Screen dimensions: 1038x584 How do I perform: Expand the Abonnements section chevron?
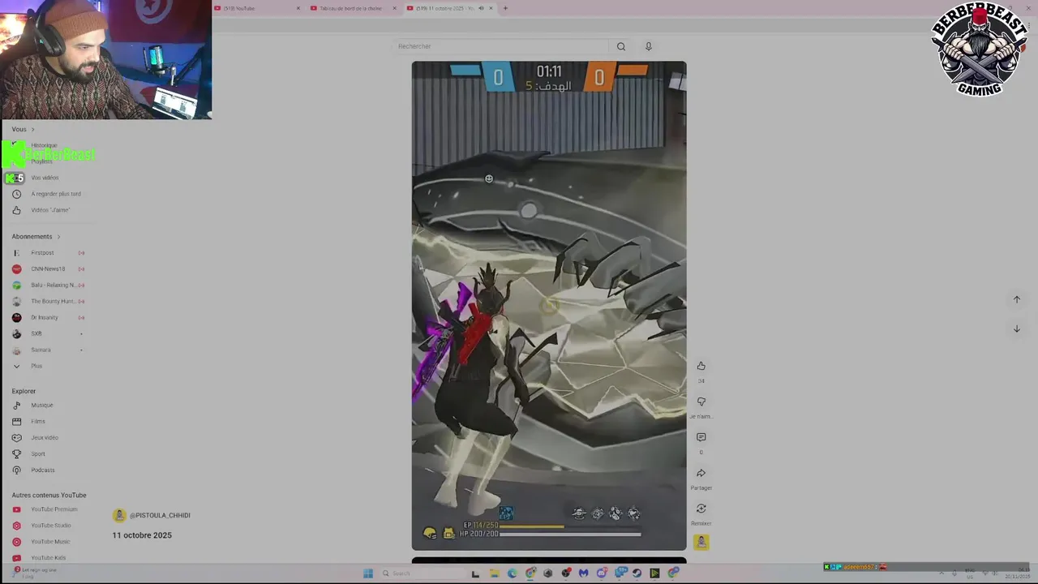pyautogui.click(x=58, y=237)
